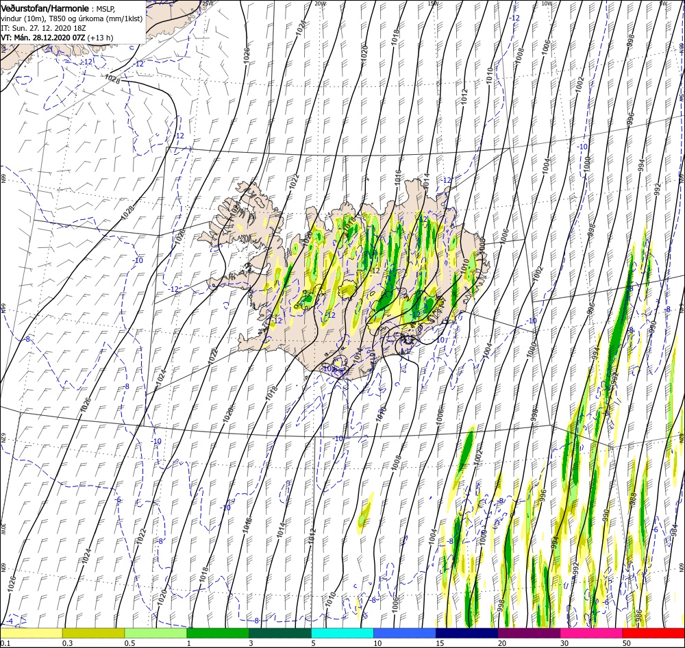Click the legend value '0.1'
Image resolution: width=685 pixels, height=648 pixels.
point(5,643)
